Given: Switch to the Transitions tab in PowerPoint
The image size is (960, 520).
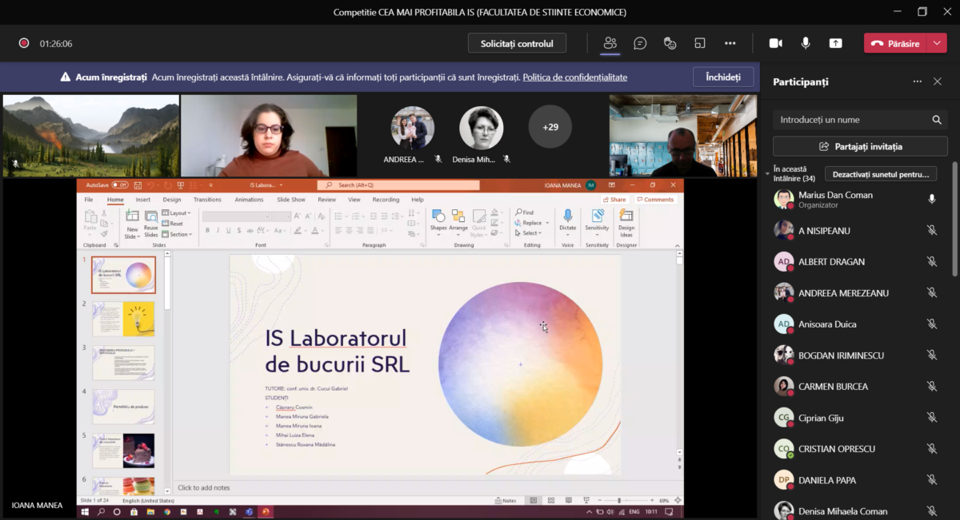Looking at the screenshot, I should tap(207, 200).
